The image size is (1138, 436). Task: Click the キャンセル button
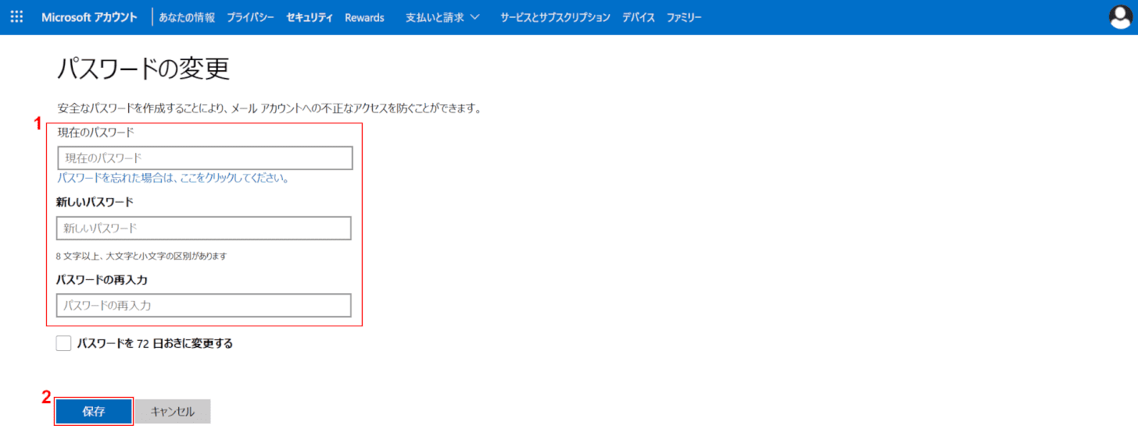click(173, 412)
